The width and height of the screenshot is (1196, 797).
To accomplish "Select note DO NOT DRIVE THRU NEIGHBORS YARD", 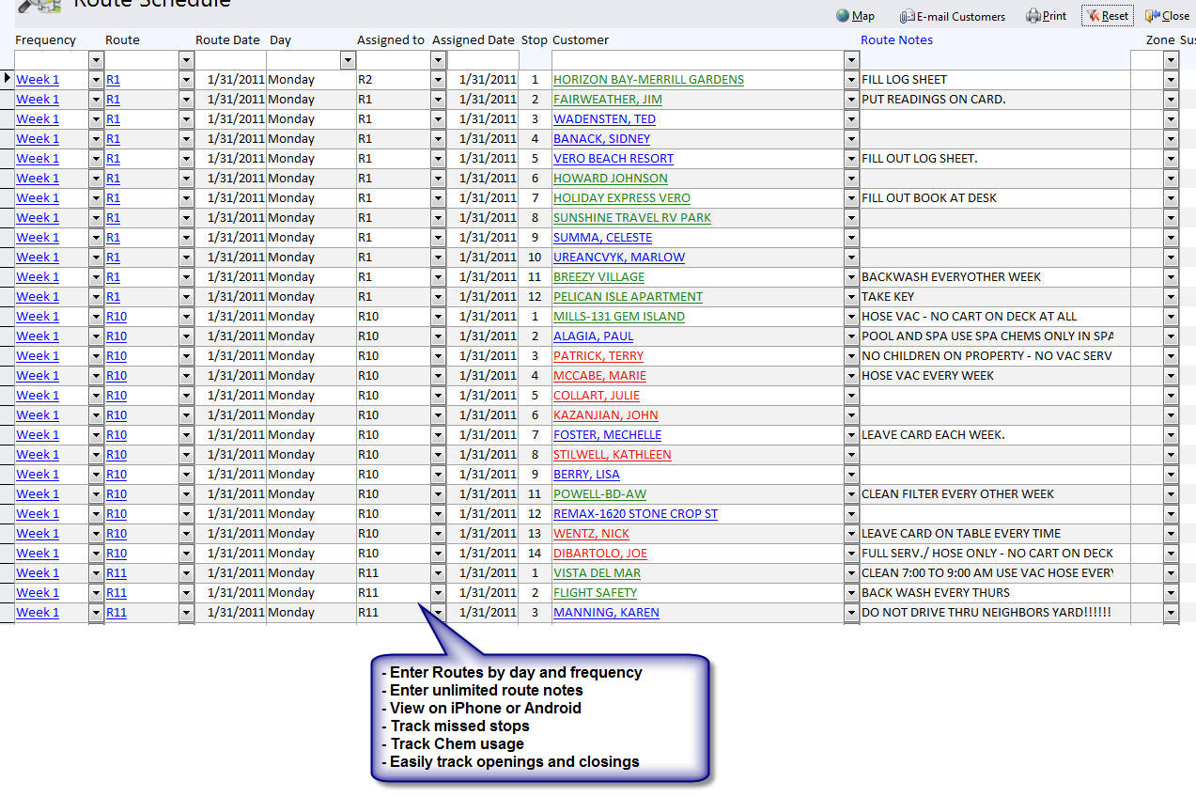I will (986, 613).
